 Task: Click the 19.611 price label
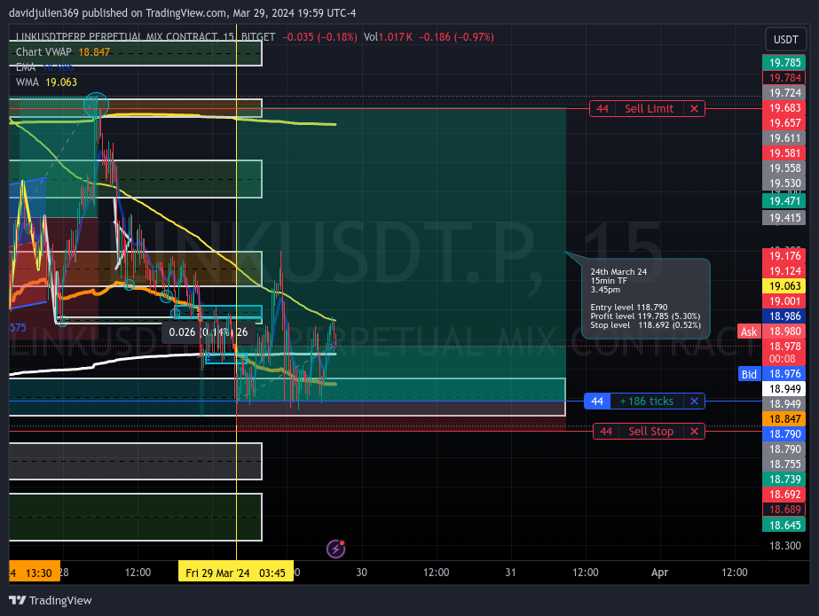tap(784, 138)
